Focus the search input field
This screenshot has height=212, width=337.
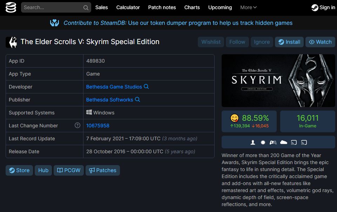[x=53, y=7]
